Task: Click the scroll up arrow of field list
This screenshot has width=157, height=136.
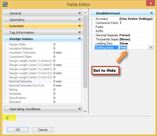Action: tap(85, 13)
